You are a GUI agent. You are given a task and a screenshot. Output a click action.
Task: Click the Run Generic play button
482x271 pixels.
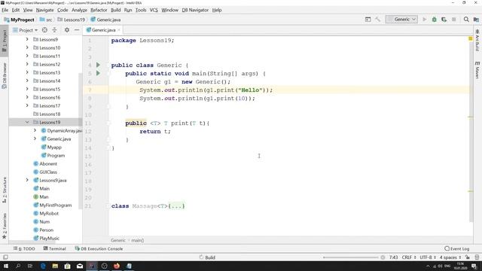point(425,20)
